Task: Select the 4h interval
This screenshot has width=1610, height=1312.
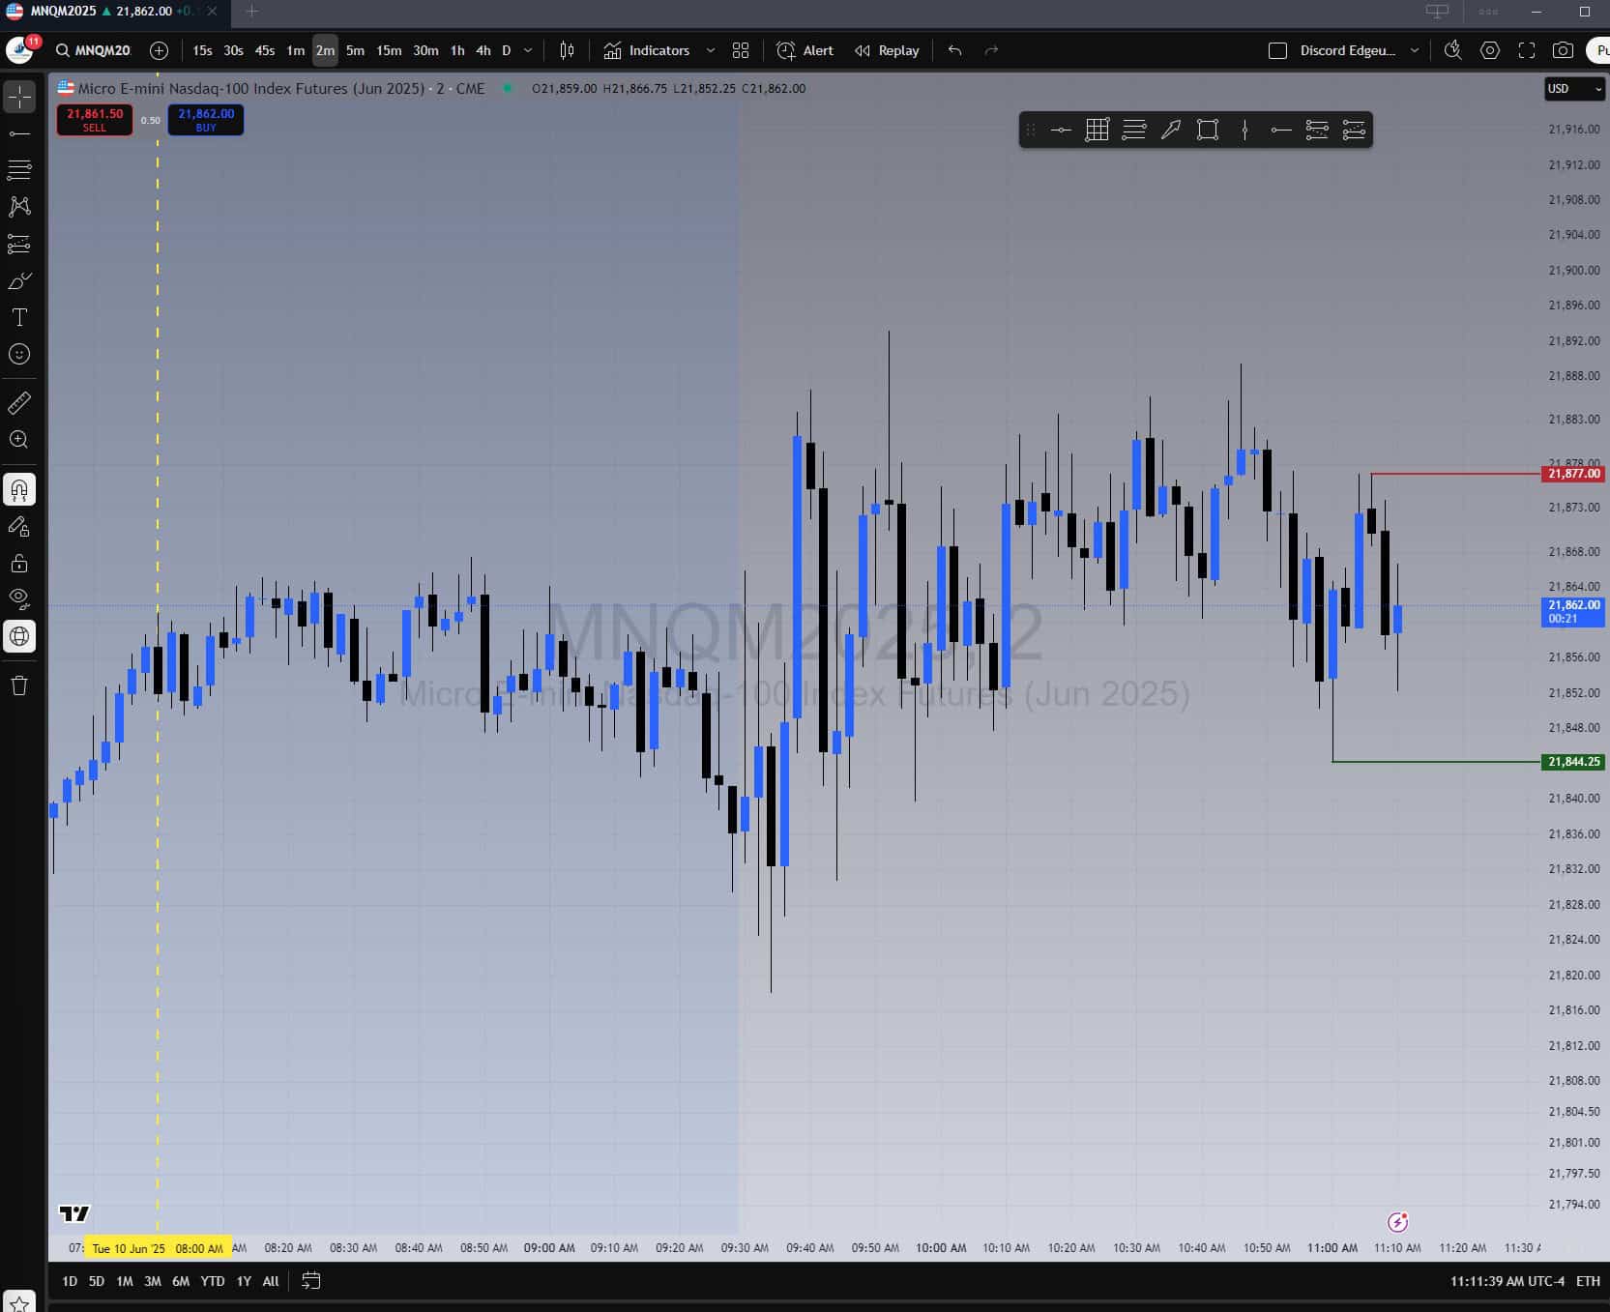Action: [x=483, y=50]
